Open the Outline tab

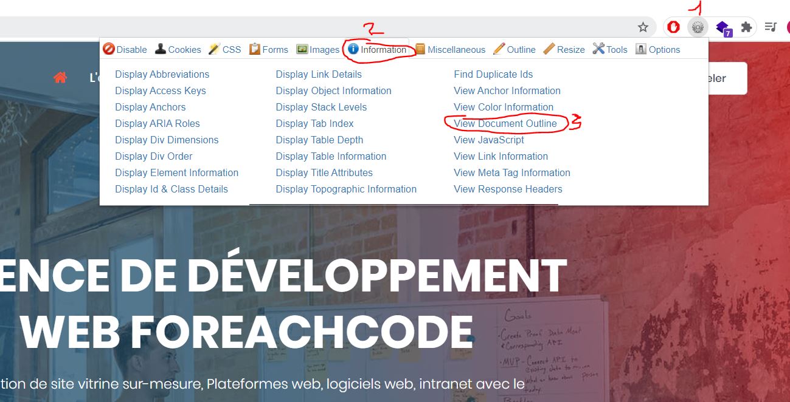(514, 49)
